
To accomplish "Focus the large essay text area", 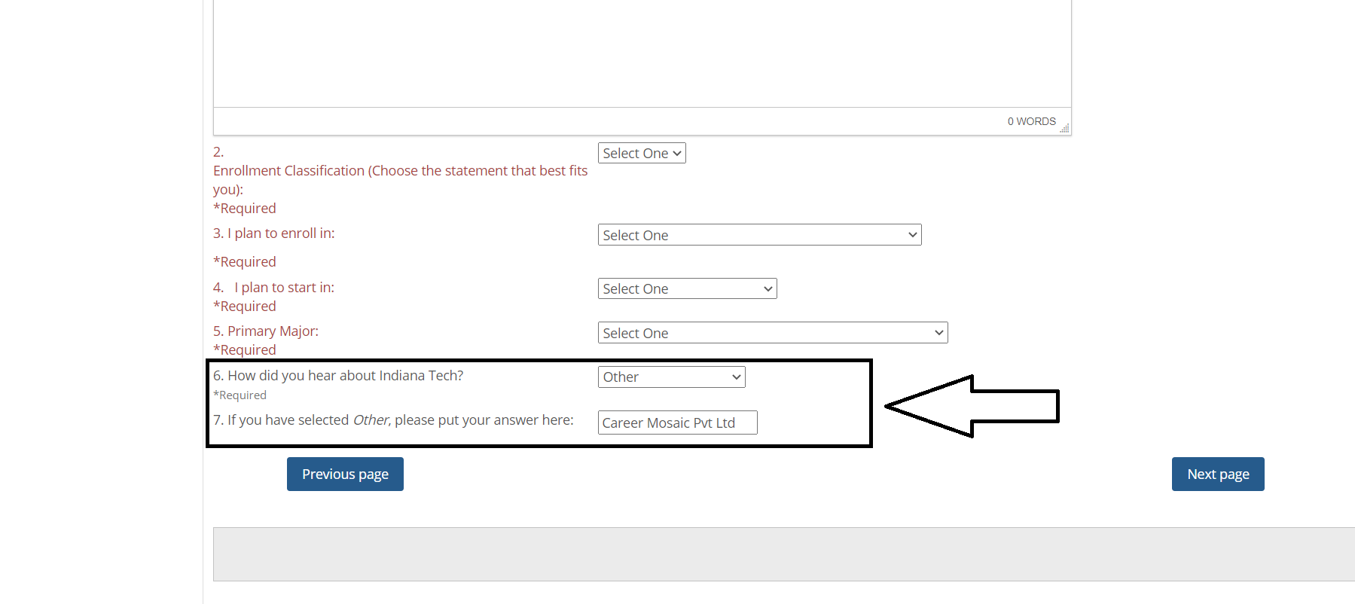I will [642, 53].
